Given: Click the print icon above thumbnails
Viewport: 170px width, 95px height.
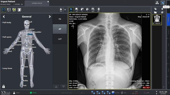Looking at the screenshot, I should coord(162,12).
